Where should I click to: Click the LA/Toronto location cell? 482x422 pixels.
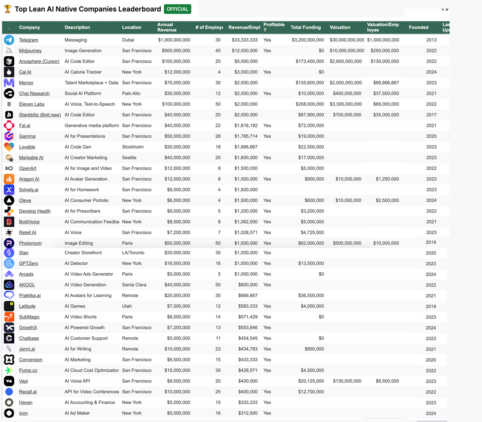tap(133, 253)
